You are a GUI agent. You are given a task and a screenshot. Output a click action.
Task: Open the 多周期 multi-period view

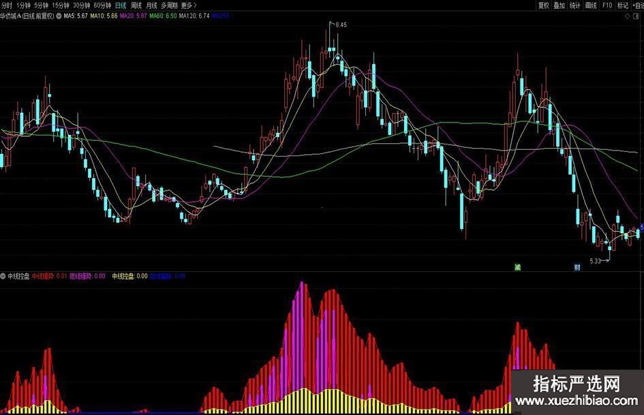point(169,5)
